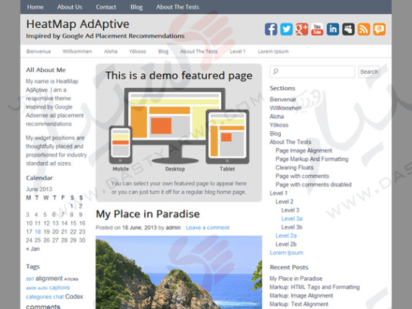Select Willkommen in secondary navigation
This screenshot has height=309, width=412.
pyautogui.click(x=77, y=52)
